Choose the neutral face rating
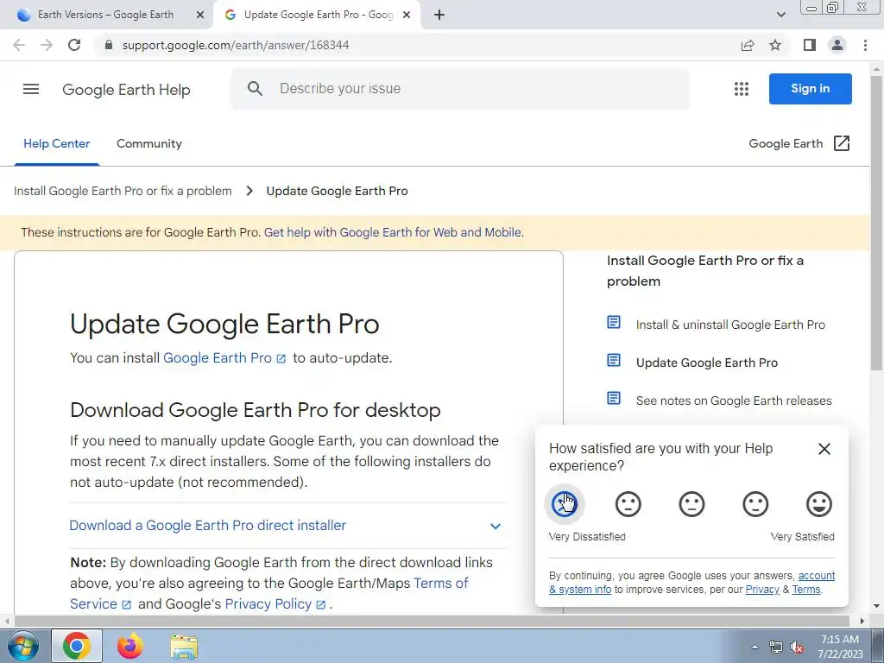884x663 pixels. click(691, 504)
